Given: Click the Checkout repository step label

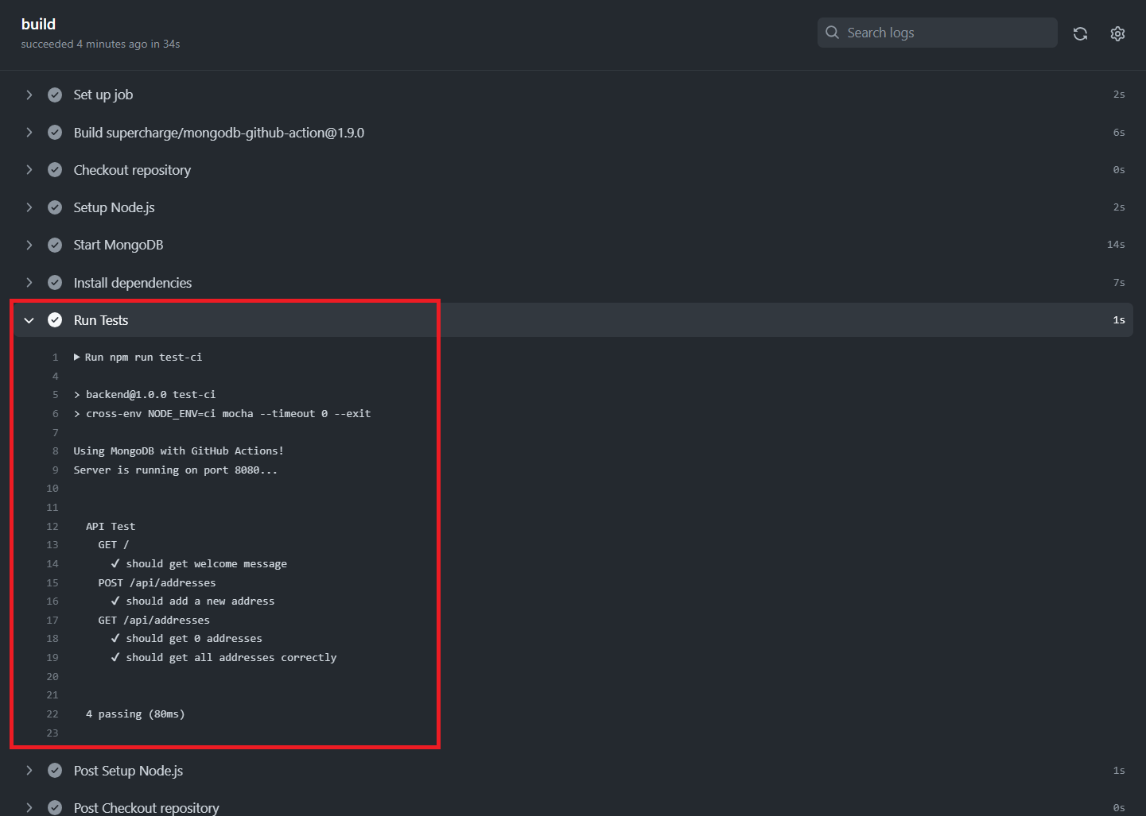Looking at the screenshot, I should point(132,170).
